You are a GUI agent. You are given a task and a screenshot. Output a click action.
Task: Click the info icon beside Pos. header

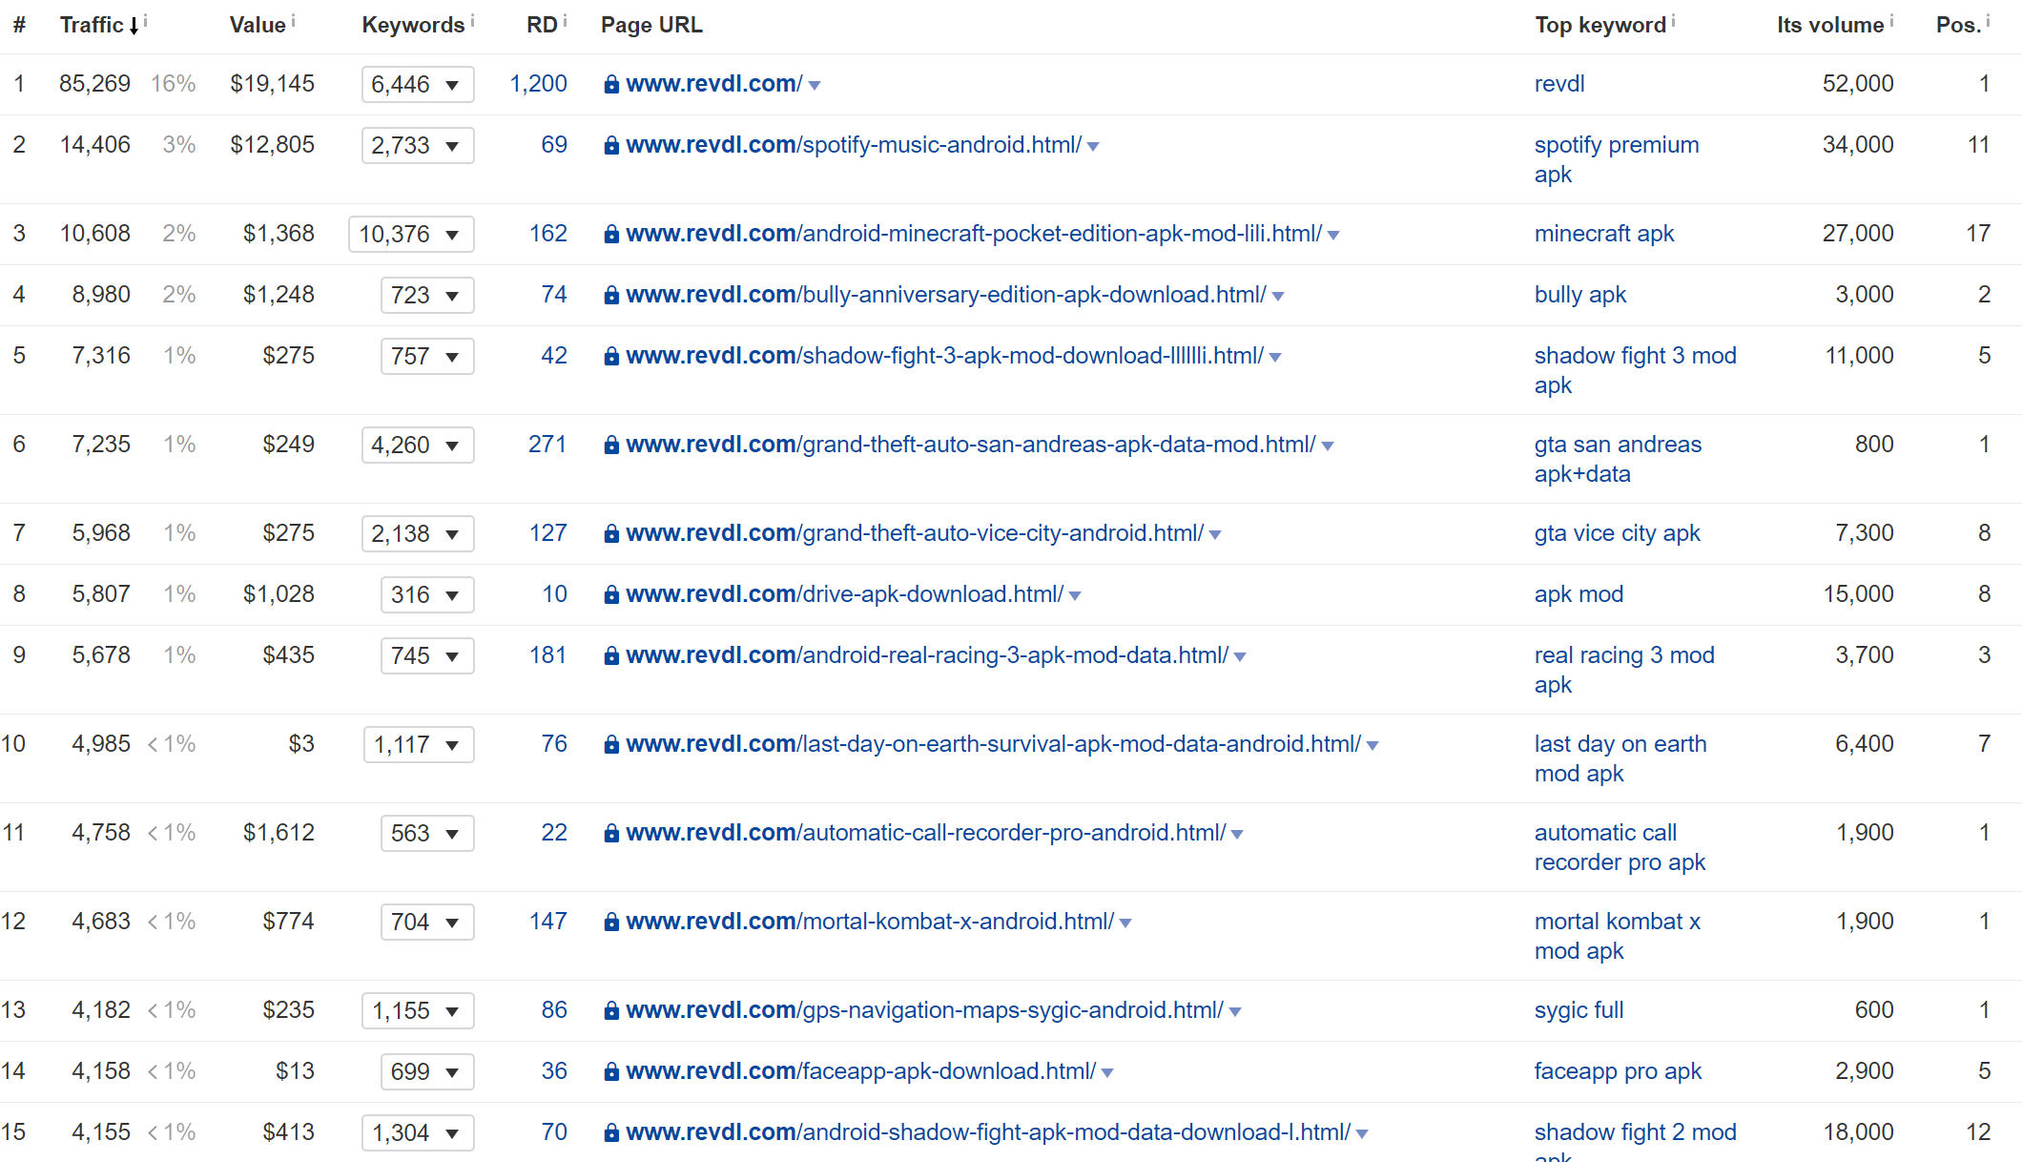tap(1988, 20)
